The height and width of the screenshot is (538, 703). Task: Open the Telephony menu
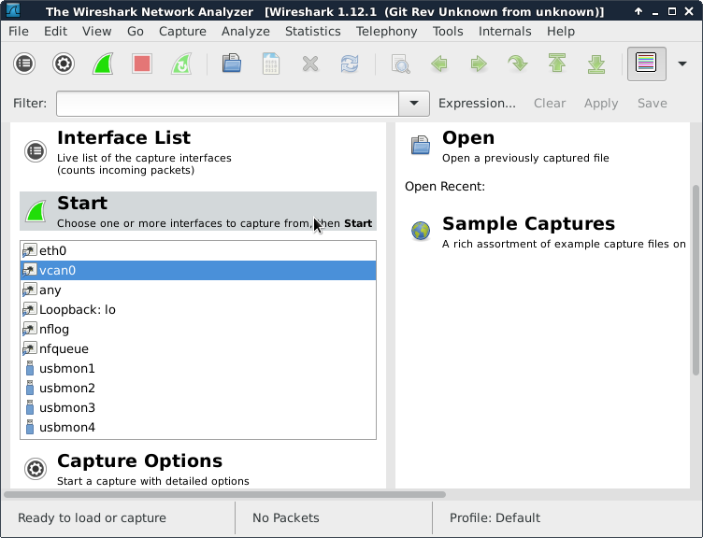point(386,32)
